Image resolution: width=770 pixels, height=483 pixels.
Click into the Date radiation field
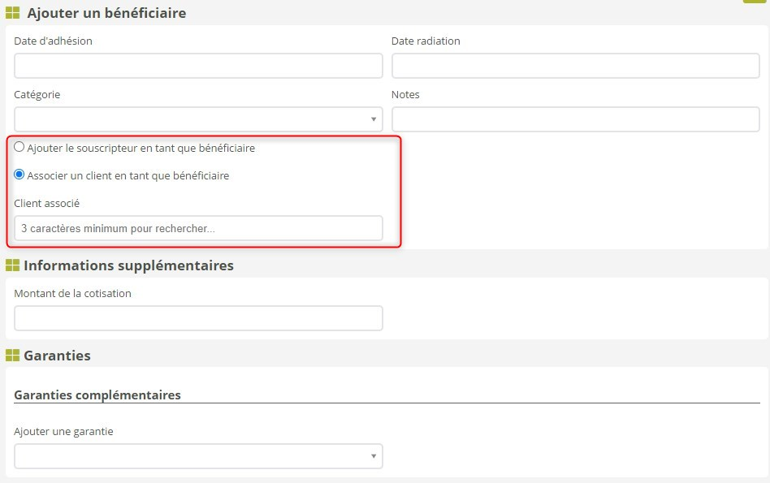(x=575, y=66)
